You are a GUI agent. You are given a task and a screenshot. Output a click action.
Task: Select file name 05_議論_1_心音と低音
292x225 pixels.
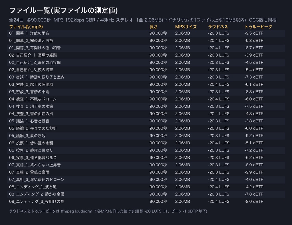tap(29, 121)
